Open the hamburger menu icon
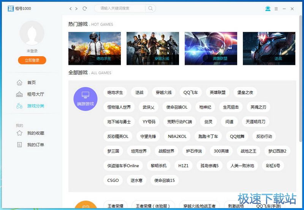This screenshot has width=304, height=210. 276,8
